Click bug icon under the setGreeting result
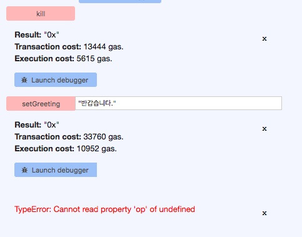The width and height of the screenshot is (302, 237). 24,170
